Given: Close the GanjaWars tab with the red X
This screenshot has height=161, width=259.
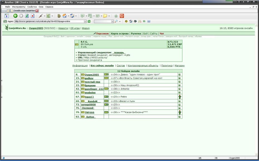Looking at the screenshot, I should pos(37,11).
